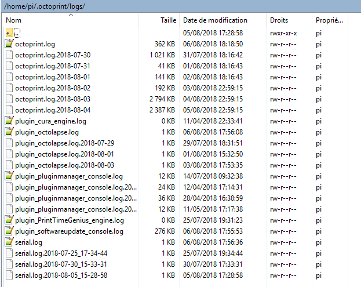361x287 pixels.
Task: Click the parent directory up-arrow folder icon
Action: 9,33
